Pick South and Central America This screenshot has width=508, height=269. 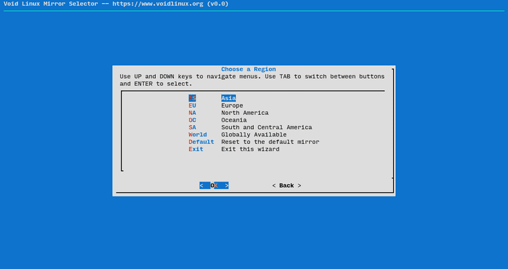[266, 128]
